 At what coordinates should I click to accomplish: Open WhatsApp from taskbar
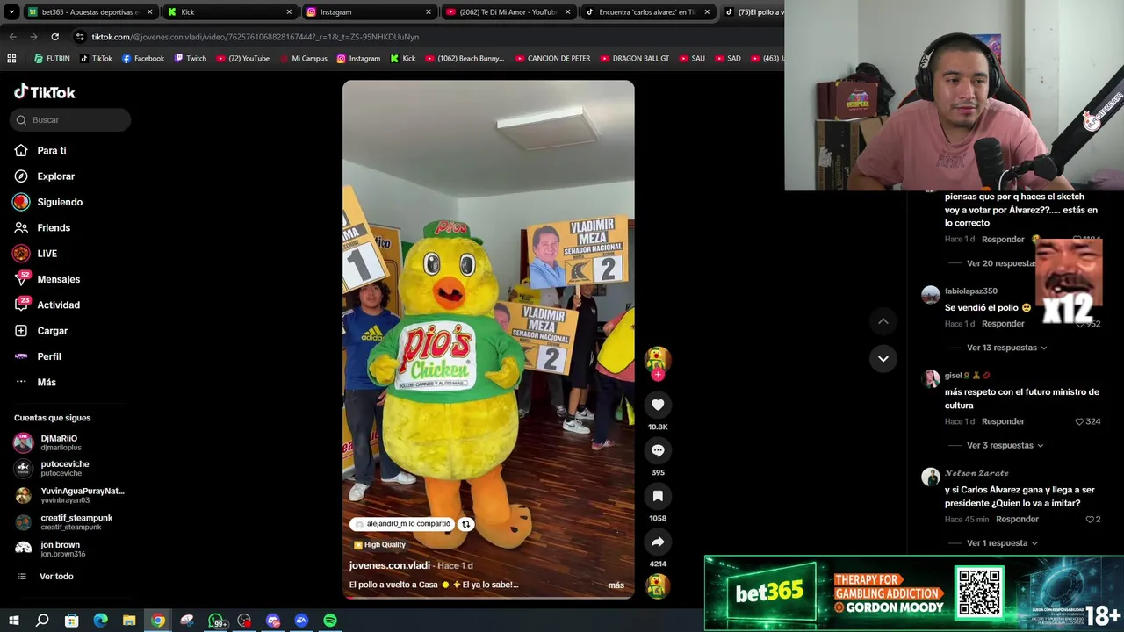coord(216,621)
